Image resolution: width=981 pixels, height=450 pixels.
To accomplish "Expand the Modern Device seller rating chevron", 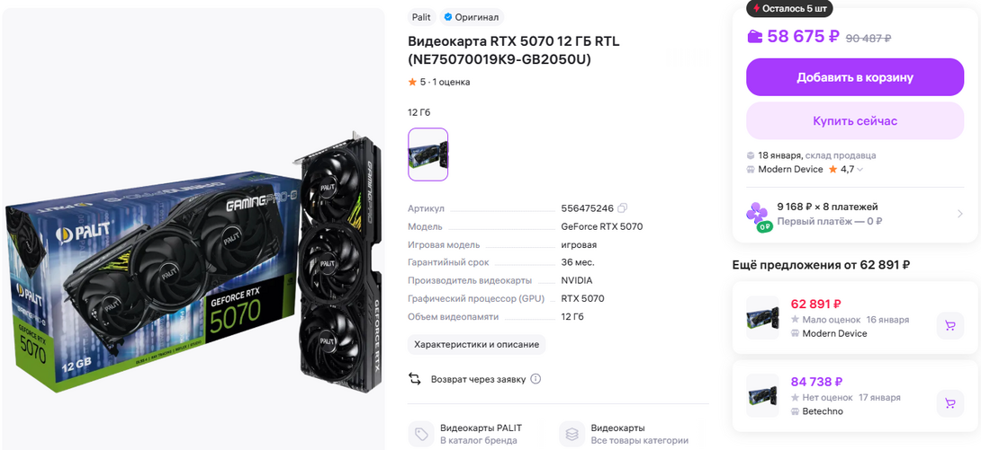I will point(860,169).
